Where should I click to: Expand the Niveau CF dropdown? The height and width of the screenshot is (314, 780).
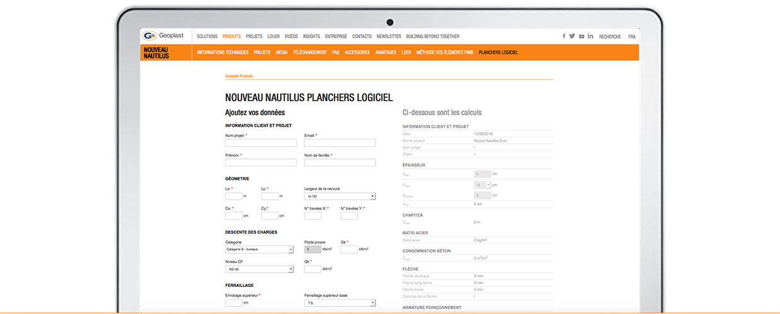point(259,269)
